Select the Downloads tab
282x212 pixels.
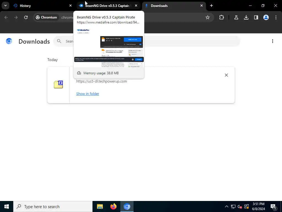[174, 6]
